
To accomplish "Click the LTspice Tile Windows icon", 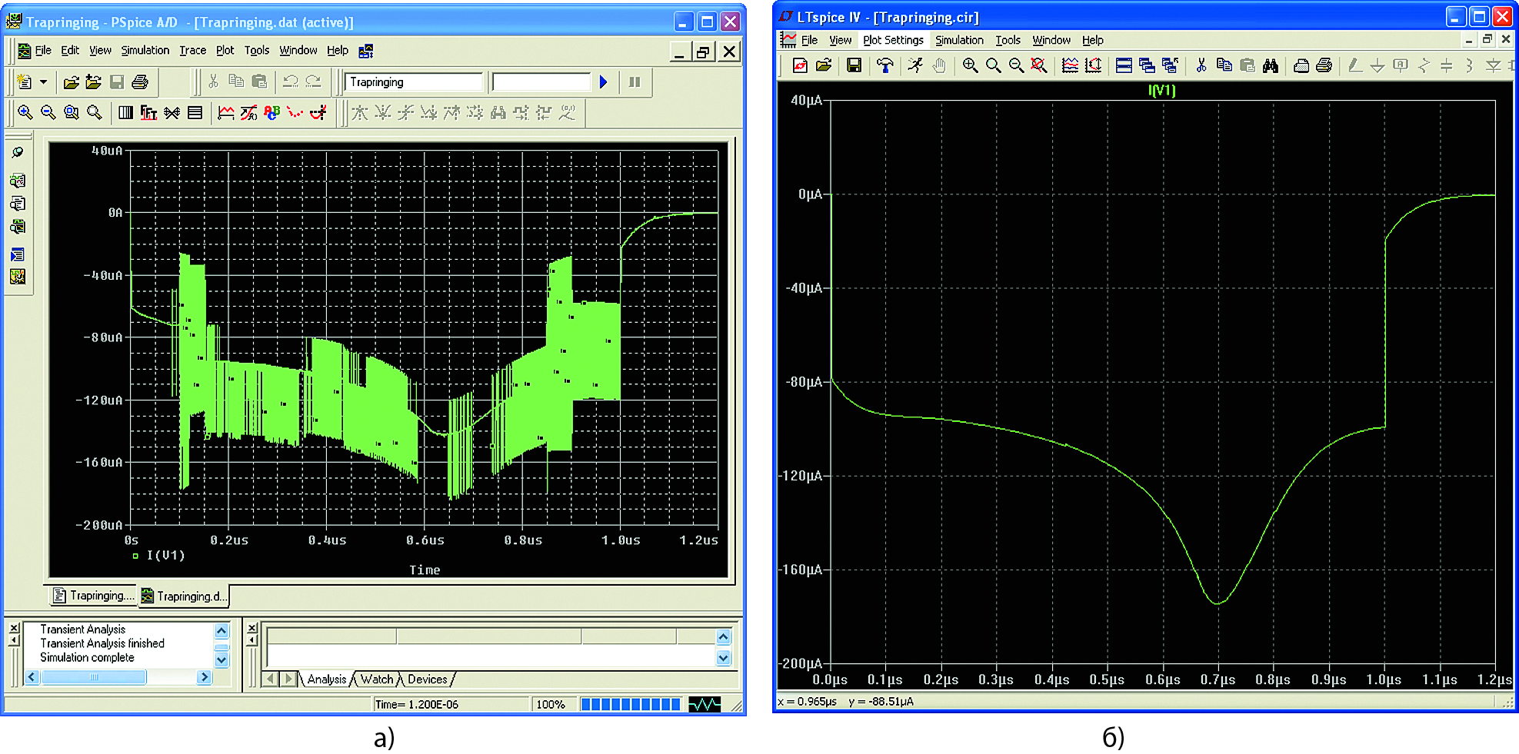I will pyautogui.click(x=1124, y=65).
